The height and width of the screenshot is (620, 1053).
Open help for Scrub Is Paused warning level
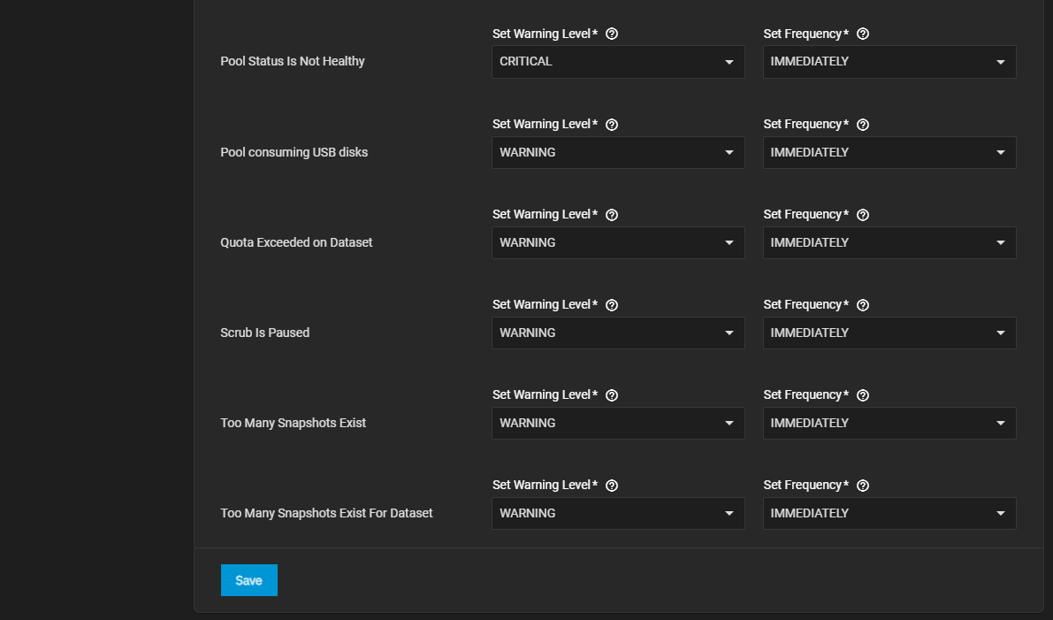(x=612, y=305)
